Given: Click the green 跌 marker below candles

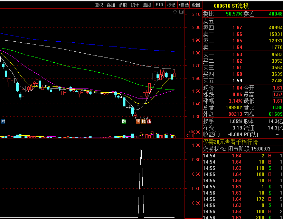Looking at the screenshot, I should pyautogui.click(x=124, y=121).
